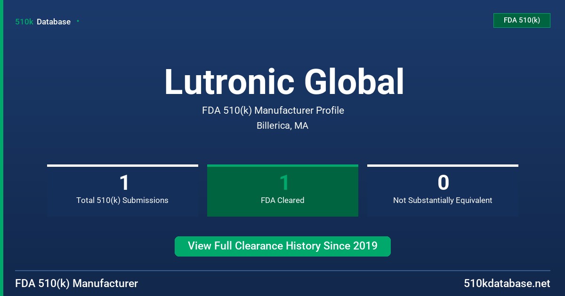Viewport: 565px width, 296px height.
Task: Open the FDA Cleared stat card
Action: 282,190
